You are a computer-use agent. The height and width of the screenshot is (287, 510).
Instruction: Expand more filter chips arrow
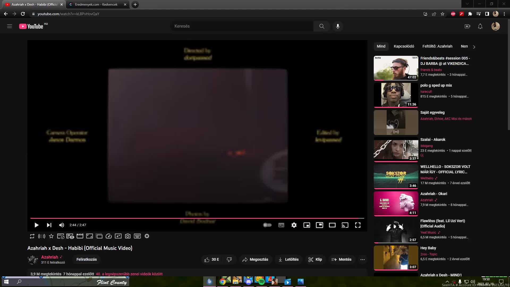click(474, 47)
